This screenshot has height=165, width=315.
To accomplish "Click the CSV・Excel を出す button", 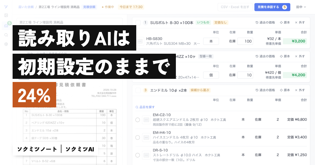I will pos(235,7).
